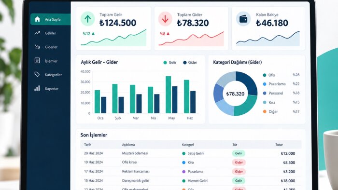Toggle the Gelir legend in bar chart
Screen dimensions: 338x190
coord(170,62)
